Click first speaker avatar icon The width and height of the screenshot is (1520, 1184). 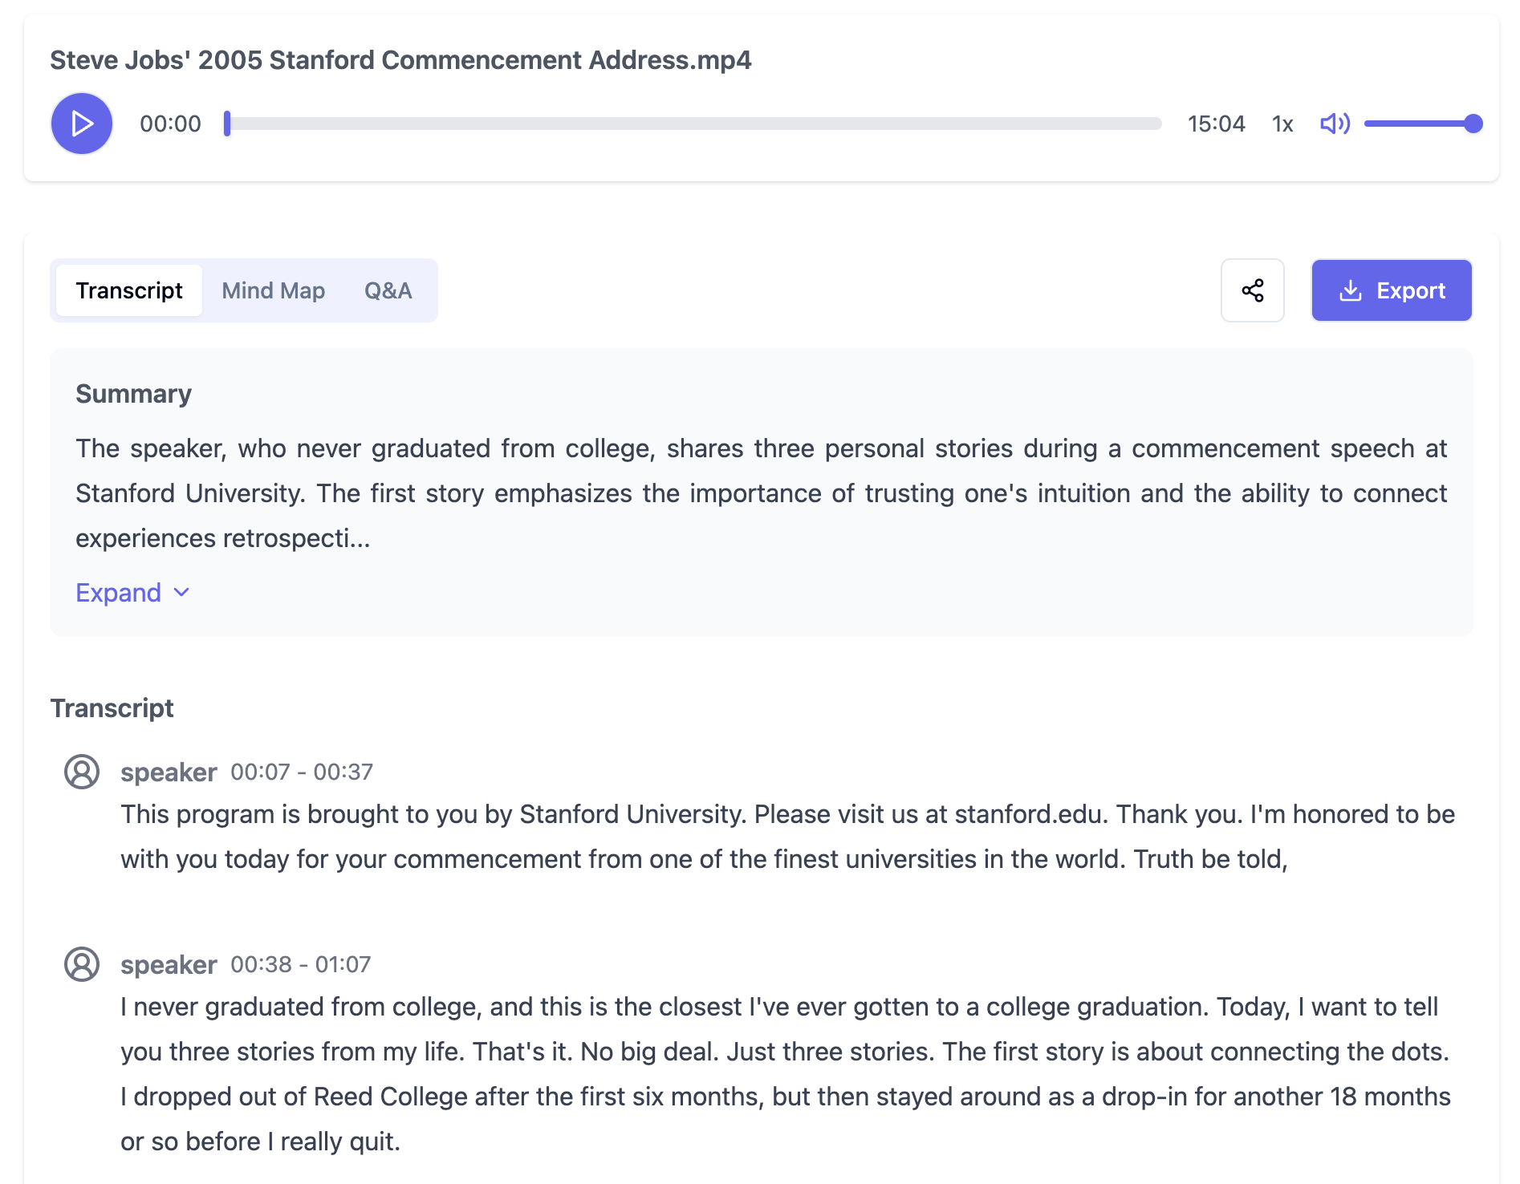click(82, 772)
